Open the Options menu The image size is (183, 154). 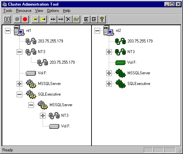[x=53, y=11]
